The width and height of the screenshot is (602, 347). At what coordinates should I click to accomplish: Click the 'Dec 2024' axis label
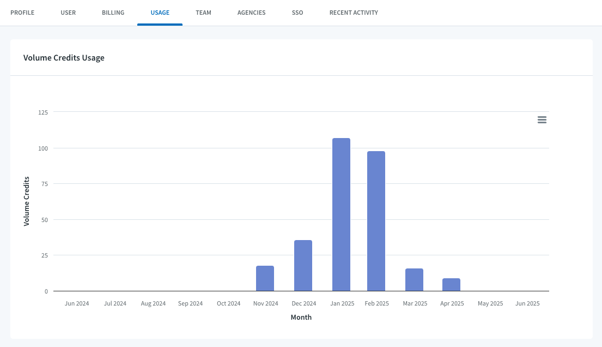click(x=303, y=303)
